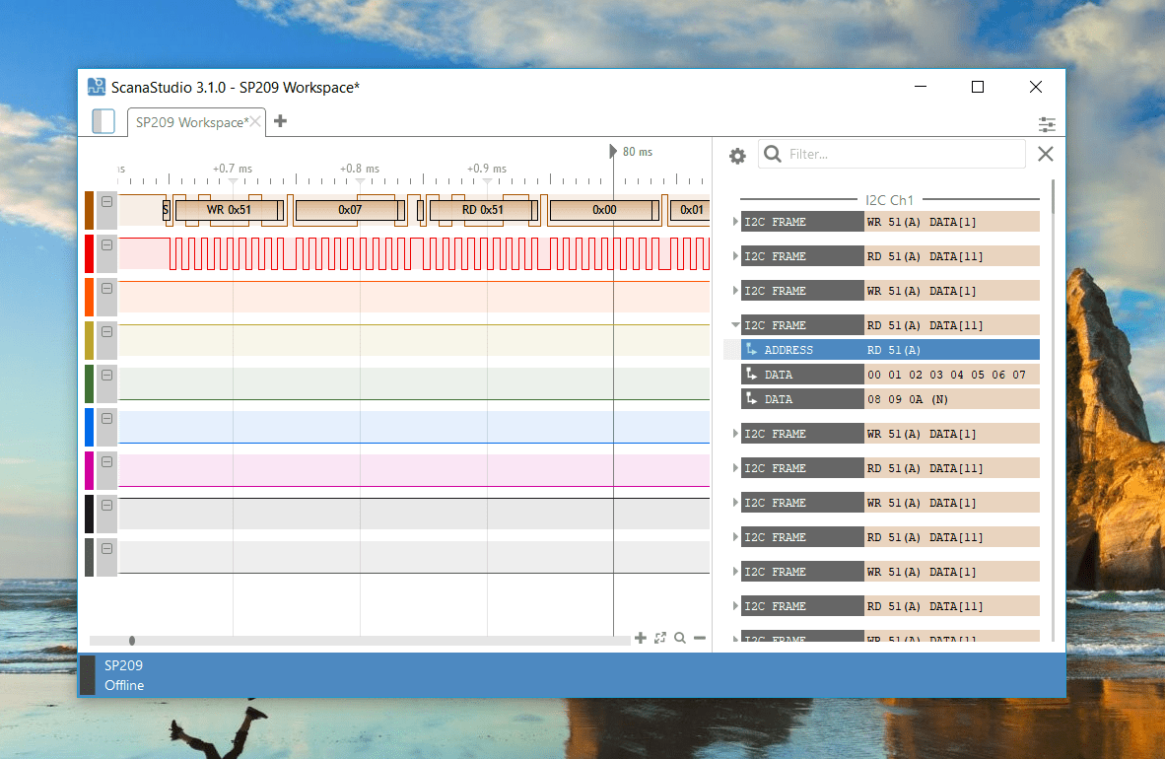Select the SP209 Workspace tab
Image resolution: width=1165 pixels, height=759 pixels.
190,122
